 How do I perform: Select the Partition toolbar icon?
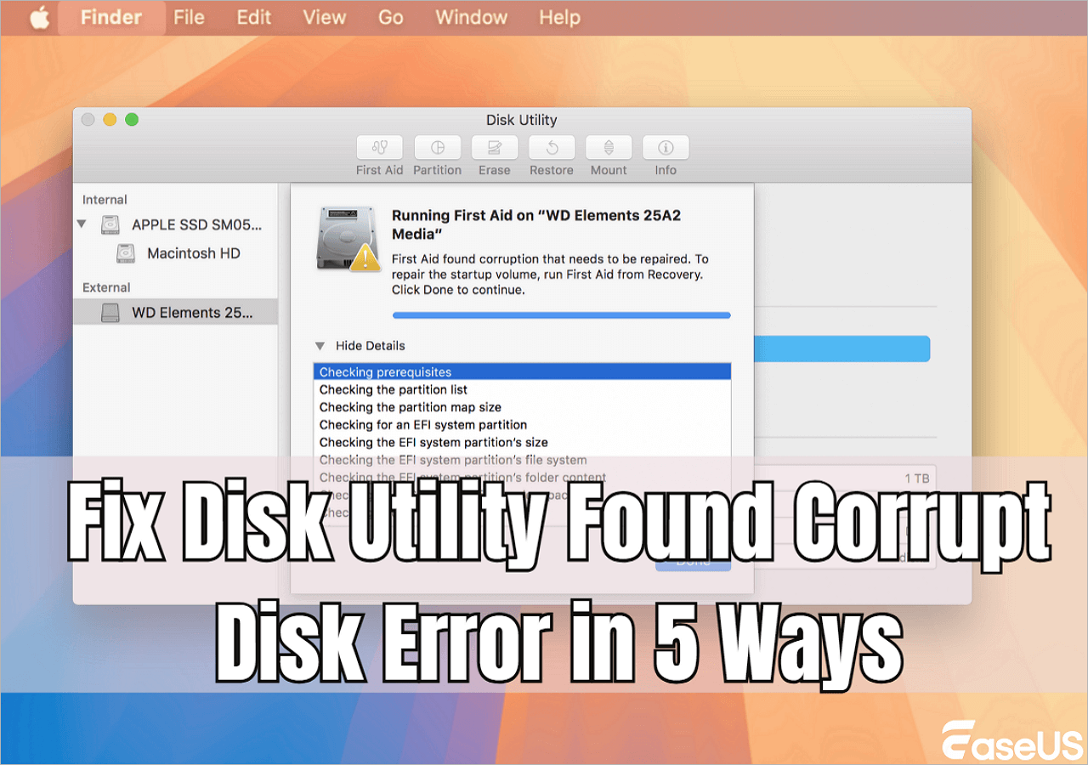[x=437, y=147]
